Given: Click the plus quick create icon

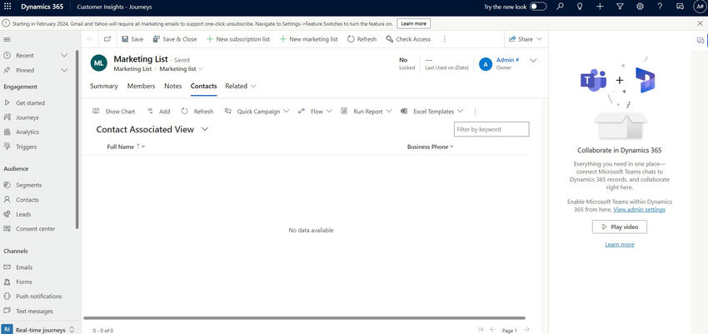Looking at the screenshot, I should point(600,7).
